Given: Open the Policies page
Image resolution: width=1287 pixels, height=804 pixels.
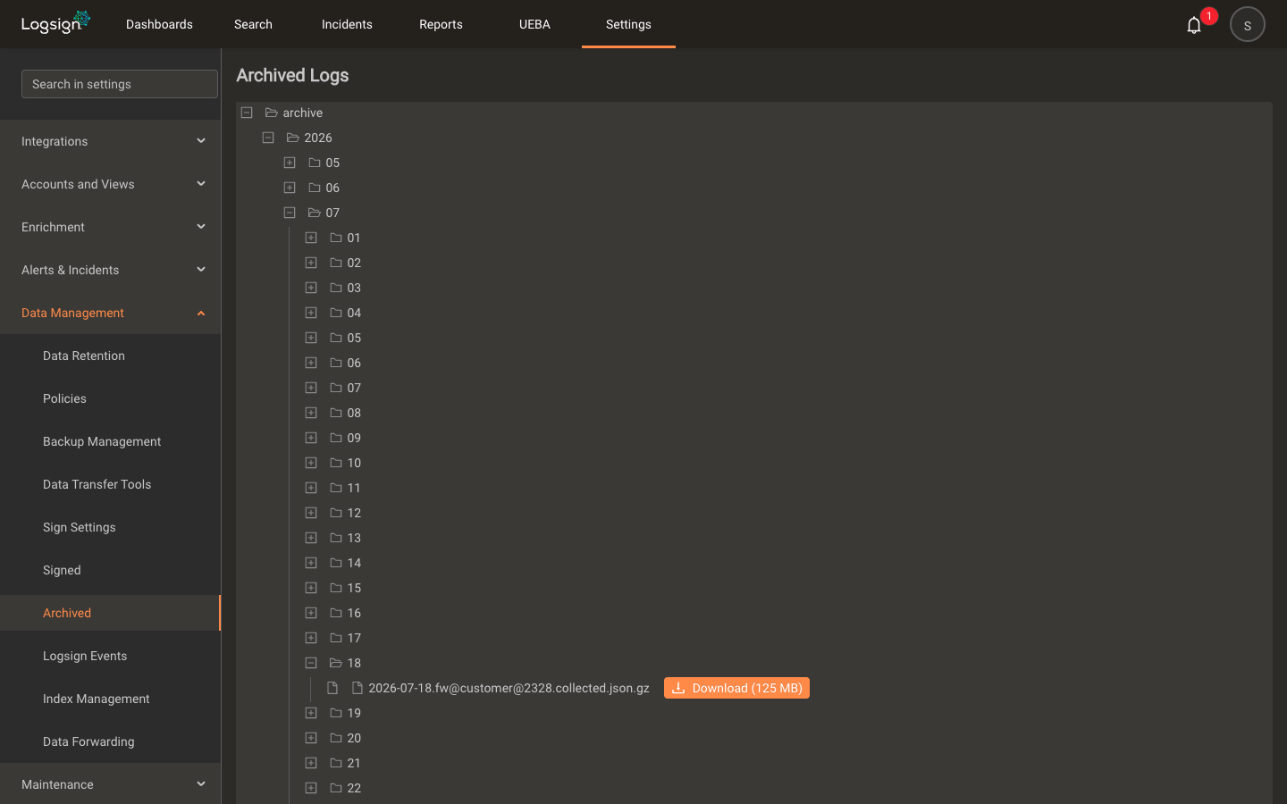Looking at the screenshot, I should click(x=64, y=398).
